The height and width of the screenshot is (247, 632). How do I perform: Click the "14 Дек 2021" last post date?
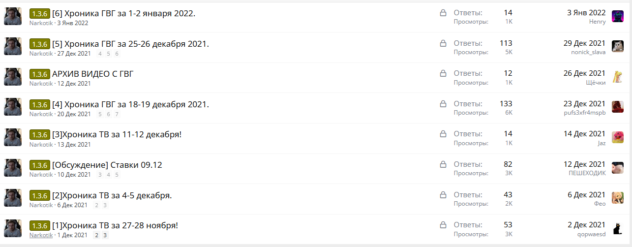tap(584, 134)
